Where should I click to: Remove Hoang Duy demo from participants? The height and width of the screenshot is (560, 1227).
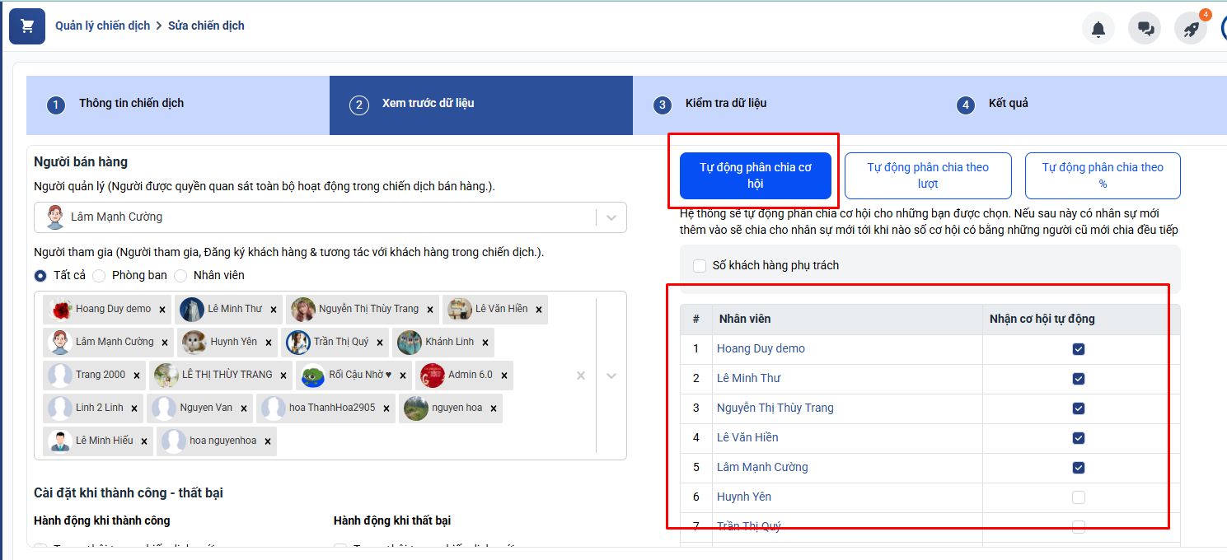pyautogui.click(x=162, y=310)
